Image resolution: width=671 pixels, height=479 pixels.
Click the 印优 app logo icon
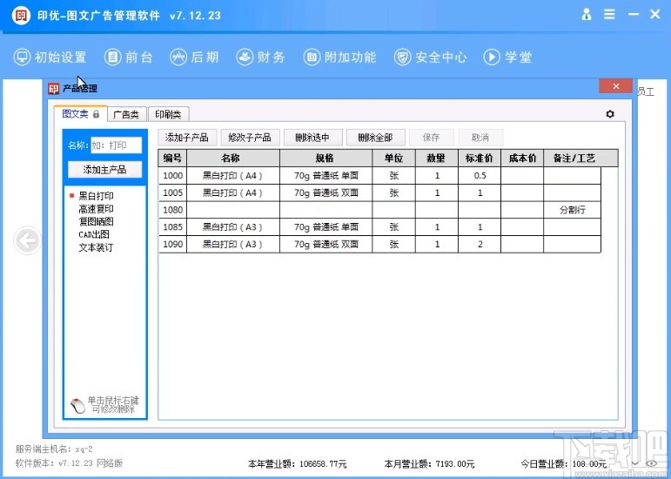click(x=21, y=16)
